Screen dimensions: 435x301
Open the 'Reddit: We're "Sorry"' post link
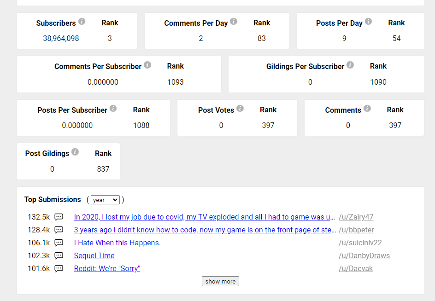coord(107,269)
